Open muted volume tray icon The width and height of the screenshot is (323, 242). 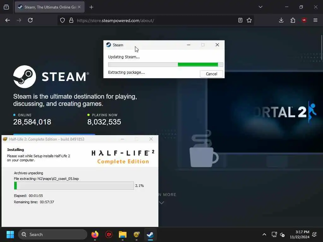pyautogui.click(x=282, y=234)
